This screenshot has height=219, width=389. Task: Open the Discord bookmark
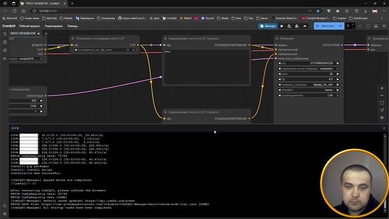[207, 18]
